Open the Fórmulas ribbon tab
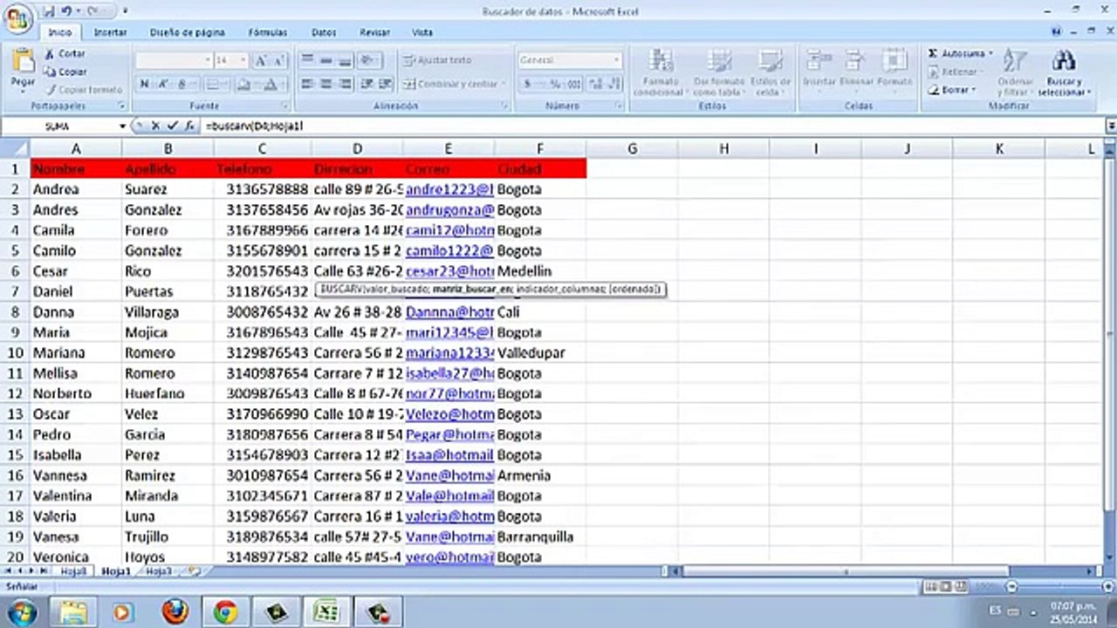The width and height of the screenshot is (1117, 628). (267, 32)
